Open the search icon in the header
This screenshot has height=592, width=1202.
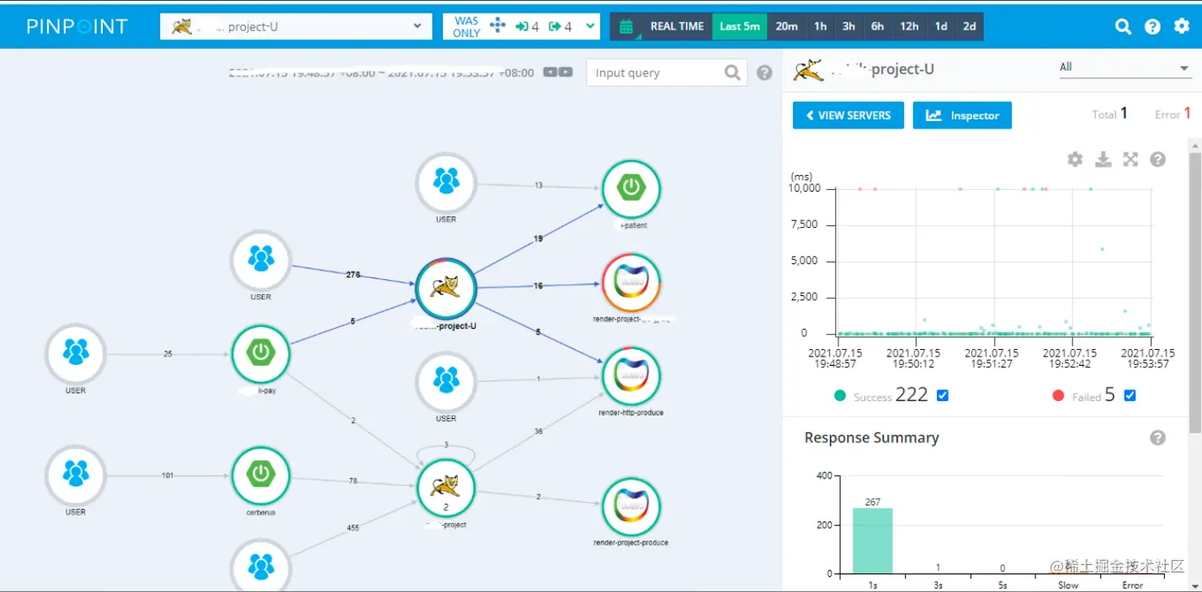(1123, 26)
